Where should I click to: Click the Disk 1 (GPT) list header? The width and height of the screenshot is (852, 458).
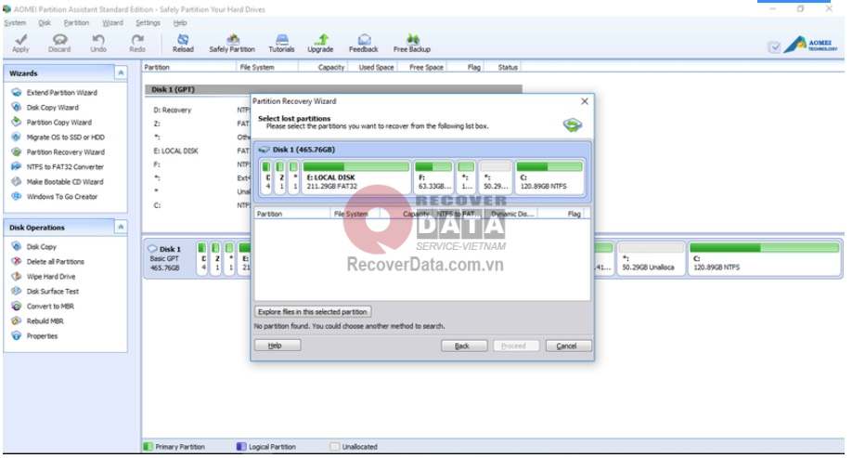(x=333, y=89)
